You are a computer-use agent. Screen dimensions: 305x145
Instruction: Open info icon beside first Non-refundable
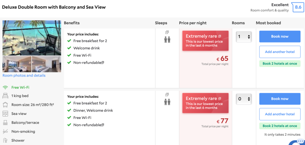pos(103,62)
